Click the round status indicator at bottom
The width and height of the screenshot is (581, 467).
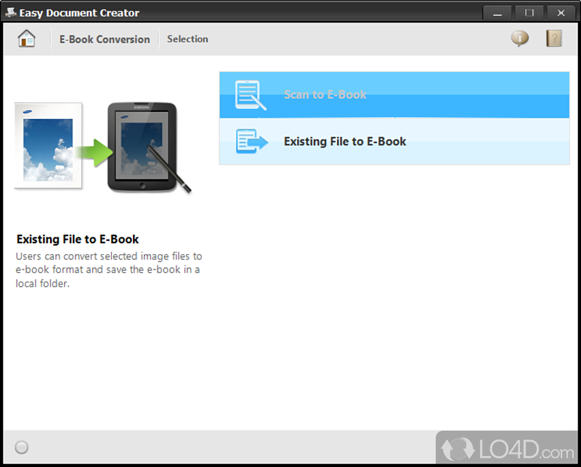click(x=22, y=447)
